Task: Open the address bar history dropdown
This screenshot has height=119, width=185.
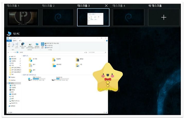Action: (85, 52)
